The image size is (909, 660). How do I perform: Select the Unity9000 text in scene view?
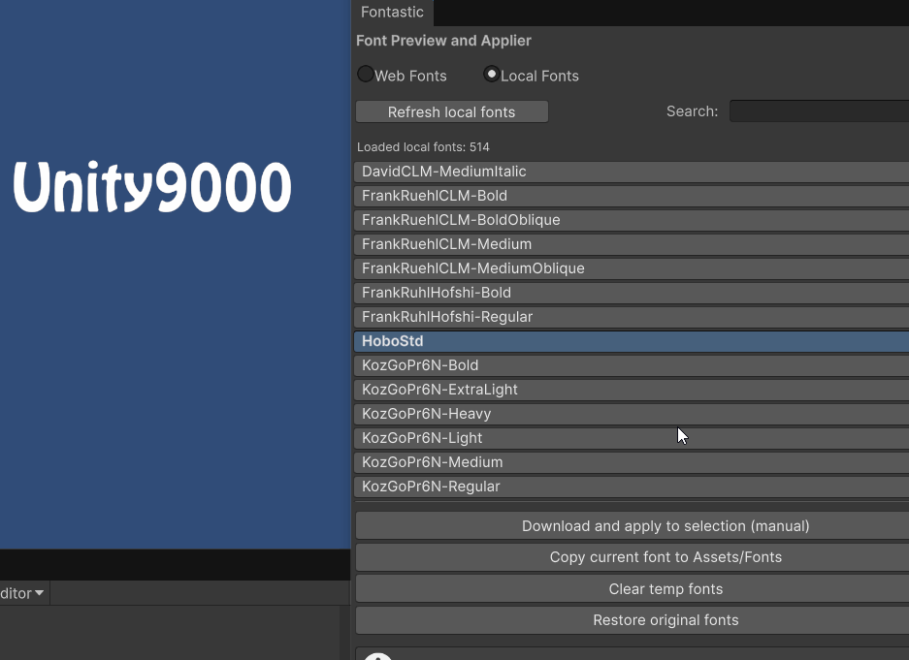tap(152, 188)
